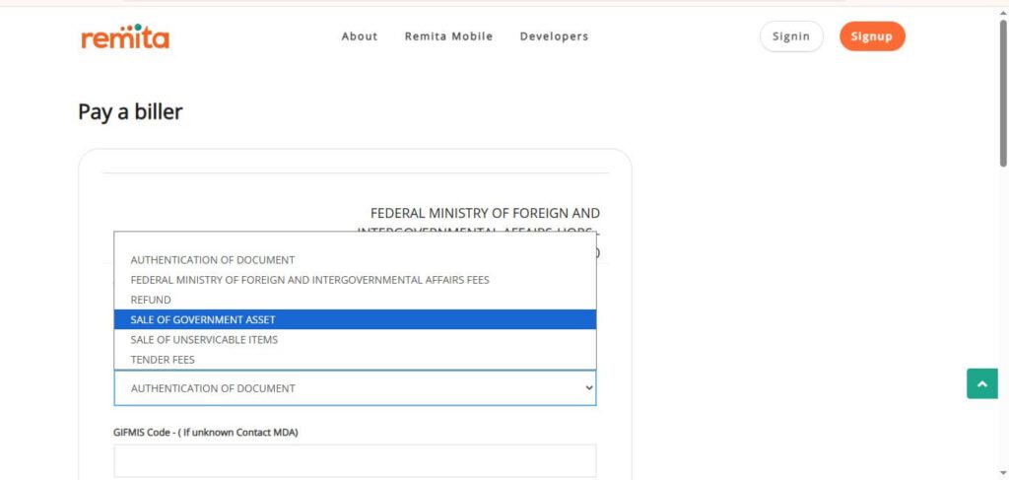Open the About page

coord(360,36)
